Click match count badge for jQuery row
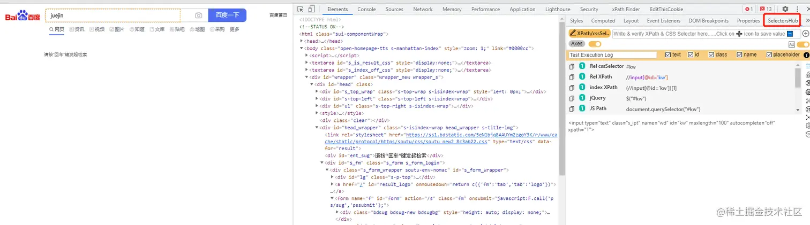This screenshot has height=225, width=810. click(582, 98)
